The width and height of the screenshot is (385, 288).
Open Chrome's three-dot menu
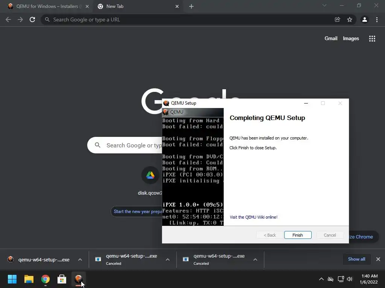(377, 19)
